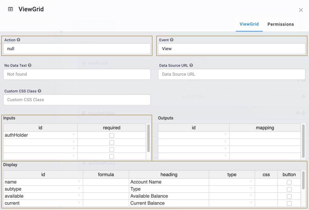Open the available id dropdown in Display
Viewport: 309px width, 210px height.
[x=79, y=196]
